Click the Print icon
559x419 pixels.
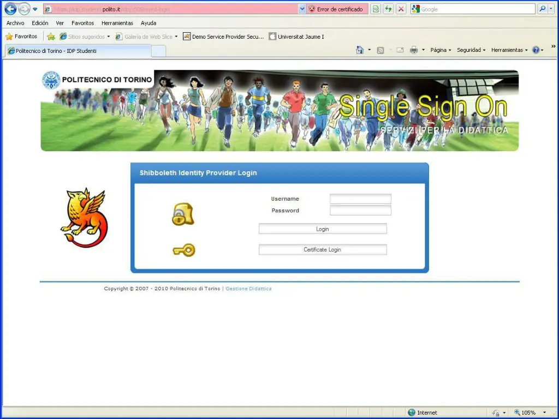click(x=414, y=50)
